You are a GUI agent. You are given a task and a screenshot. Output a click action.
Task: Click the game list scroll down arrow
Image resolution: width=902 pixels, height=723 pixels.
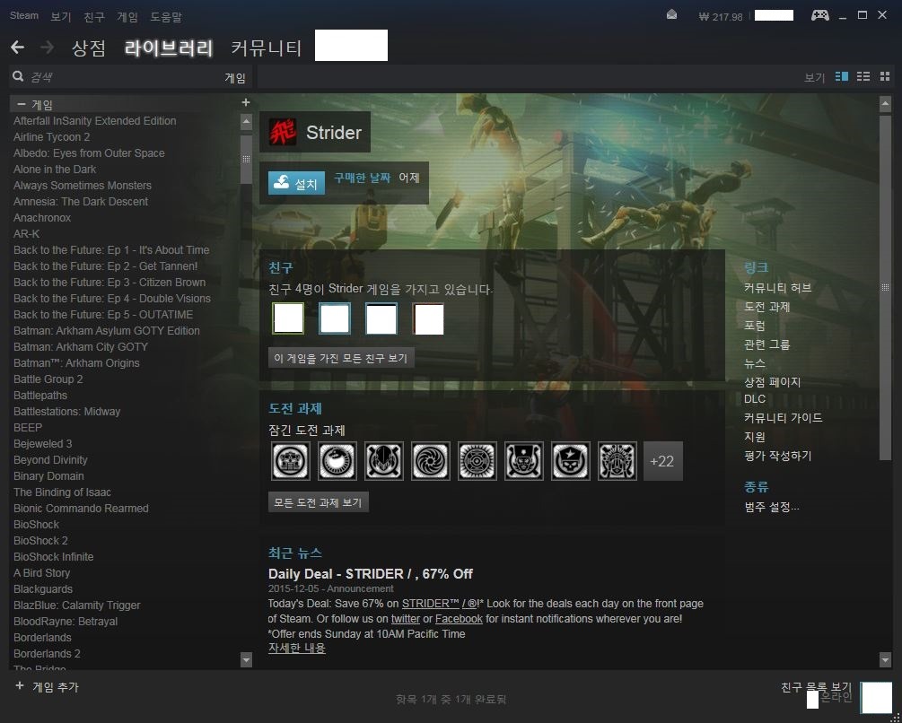246,659
